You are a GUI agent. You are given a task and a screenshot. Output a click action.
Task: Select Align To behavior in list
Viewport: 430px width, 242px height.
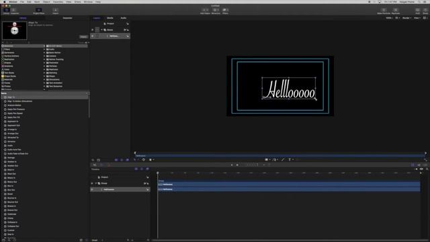(x=45, y=97)
